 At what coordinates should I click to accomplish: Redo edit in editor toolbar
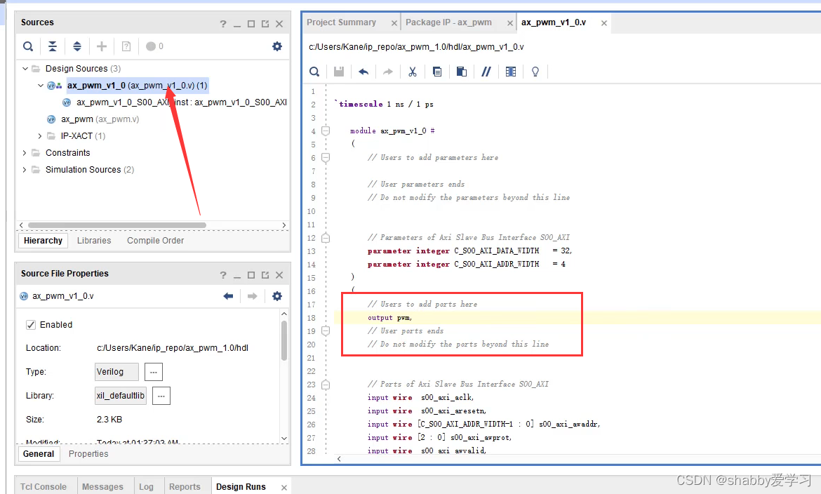point(387,72)
